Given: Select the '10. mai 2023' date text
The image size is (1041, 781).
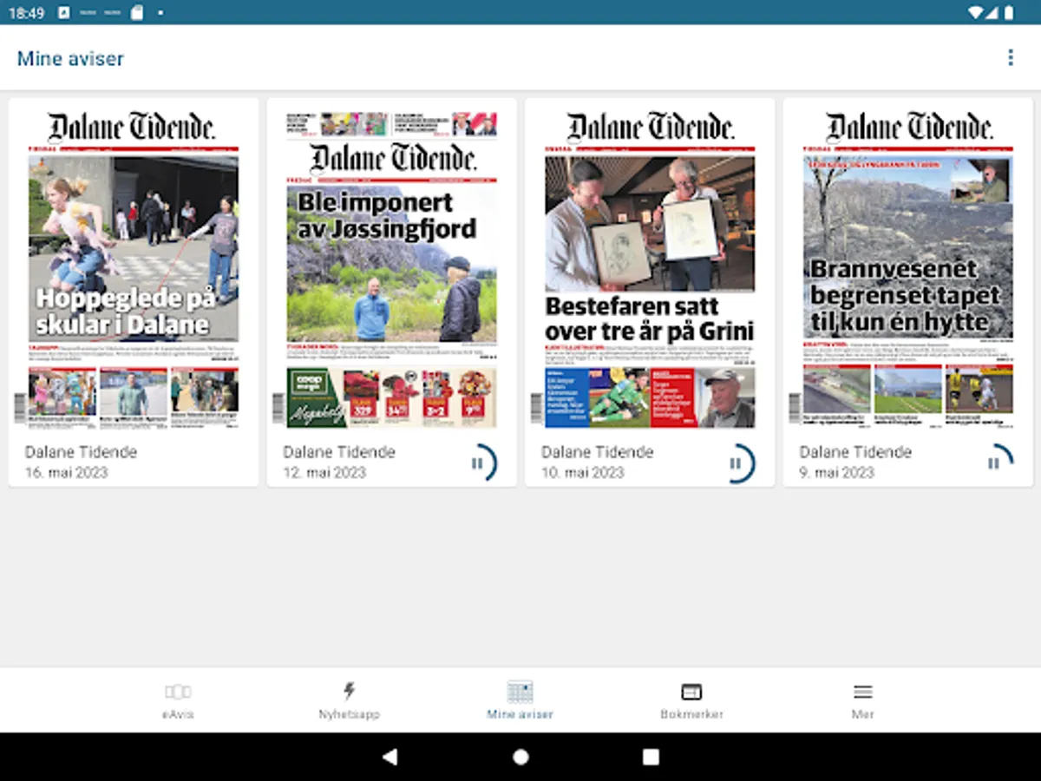Looking at the screenshot, I should pyautogui.click(x=583, y=473).
